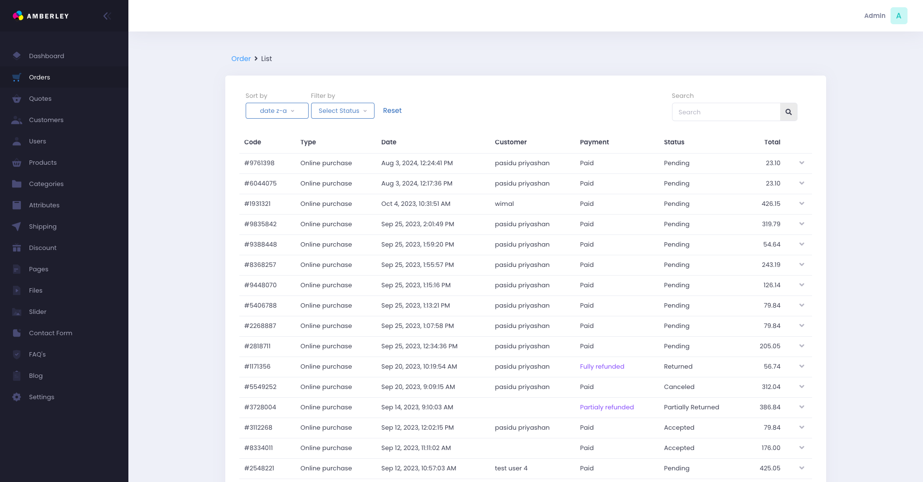Open the Products section
The image size is (923, 482).
(43, 162)
